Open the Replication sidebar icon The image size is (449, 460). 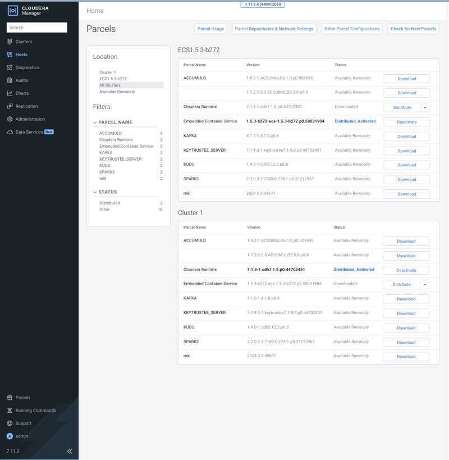click(10, 106)
